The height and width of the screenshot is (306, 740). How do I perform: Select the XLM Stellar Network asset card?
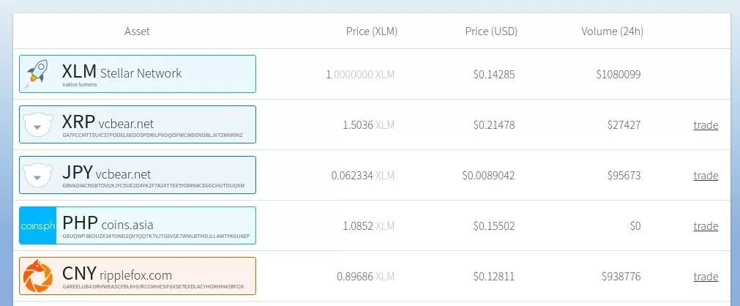coord(138,74)
